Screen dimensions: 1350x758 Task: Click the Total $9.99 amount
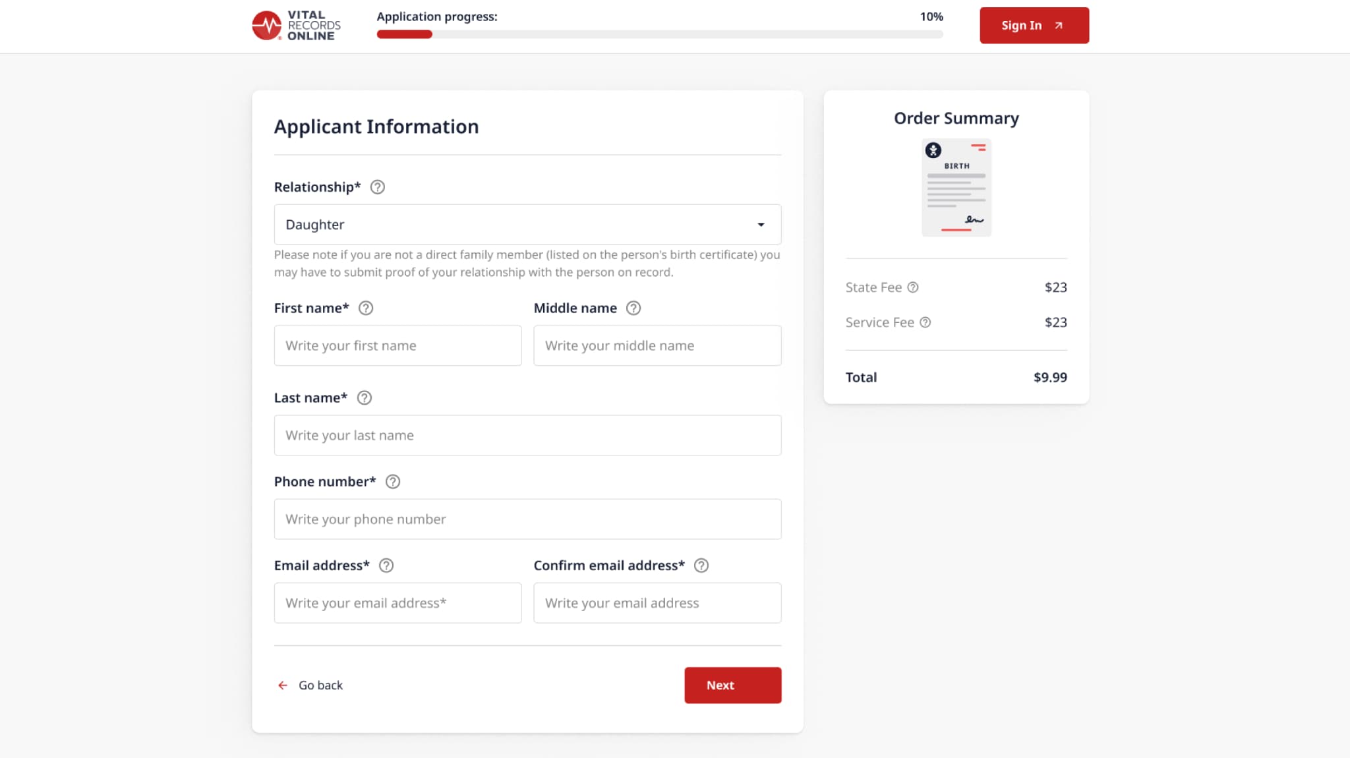point(1050,378)
